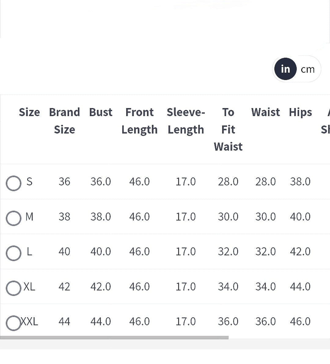Screen dimensions: 330x364
Task: Click the Size column header
Action: (29, 112)
